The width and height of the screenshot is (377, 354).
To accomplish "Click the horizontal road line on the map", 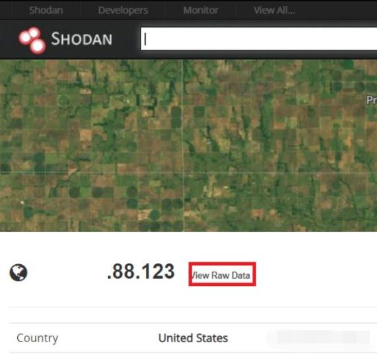I will [189, 172].
